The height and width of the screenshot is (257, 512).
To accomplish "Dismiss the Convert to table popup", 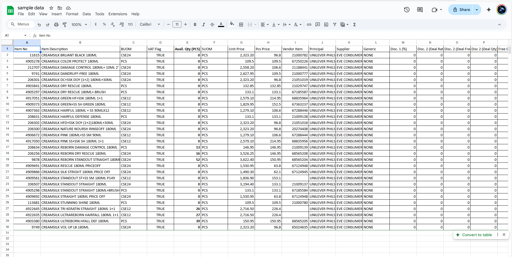I will [x=504, y=235].
